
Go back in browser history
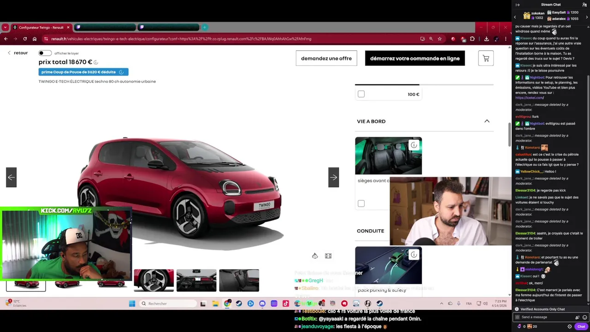[6, 39]
